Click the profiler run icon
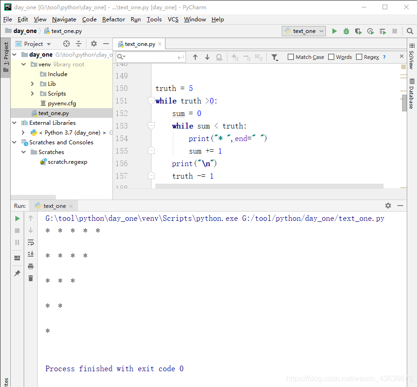 [371, 31]
